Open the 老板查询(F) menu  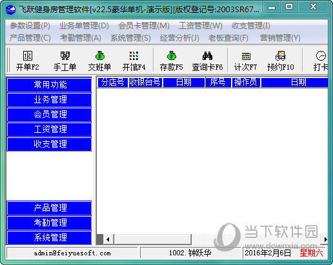228,38
